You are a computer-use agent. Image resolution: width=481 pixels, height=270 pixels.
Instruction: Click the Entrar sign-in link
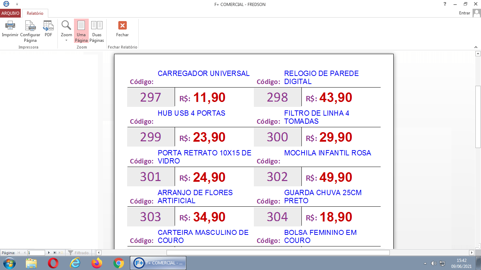click(464, 13)
